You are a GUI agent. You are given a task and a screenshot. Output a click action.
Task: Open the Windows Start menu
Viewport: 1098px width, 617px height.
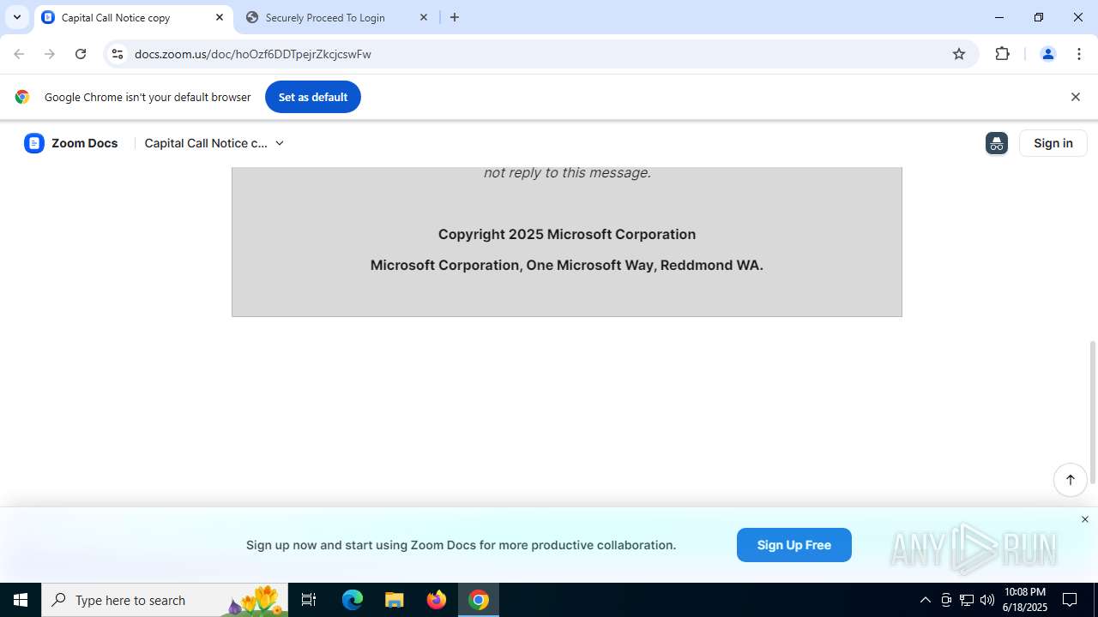21,600
